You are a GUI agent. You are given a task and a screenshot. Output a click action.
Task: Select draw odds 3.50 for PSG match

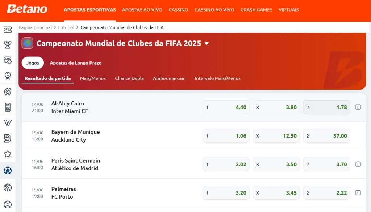tap(276, 164)
